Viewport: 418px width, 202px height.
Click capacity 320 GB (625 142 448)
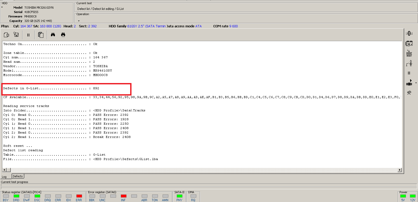38,21
